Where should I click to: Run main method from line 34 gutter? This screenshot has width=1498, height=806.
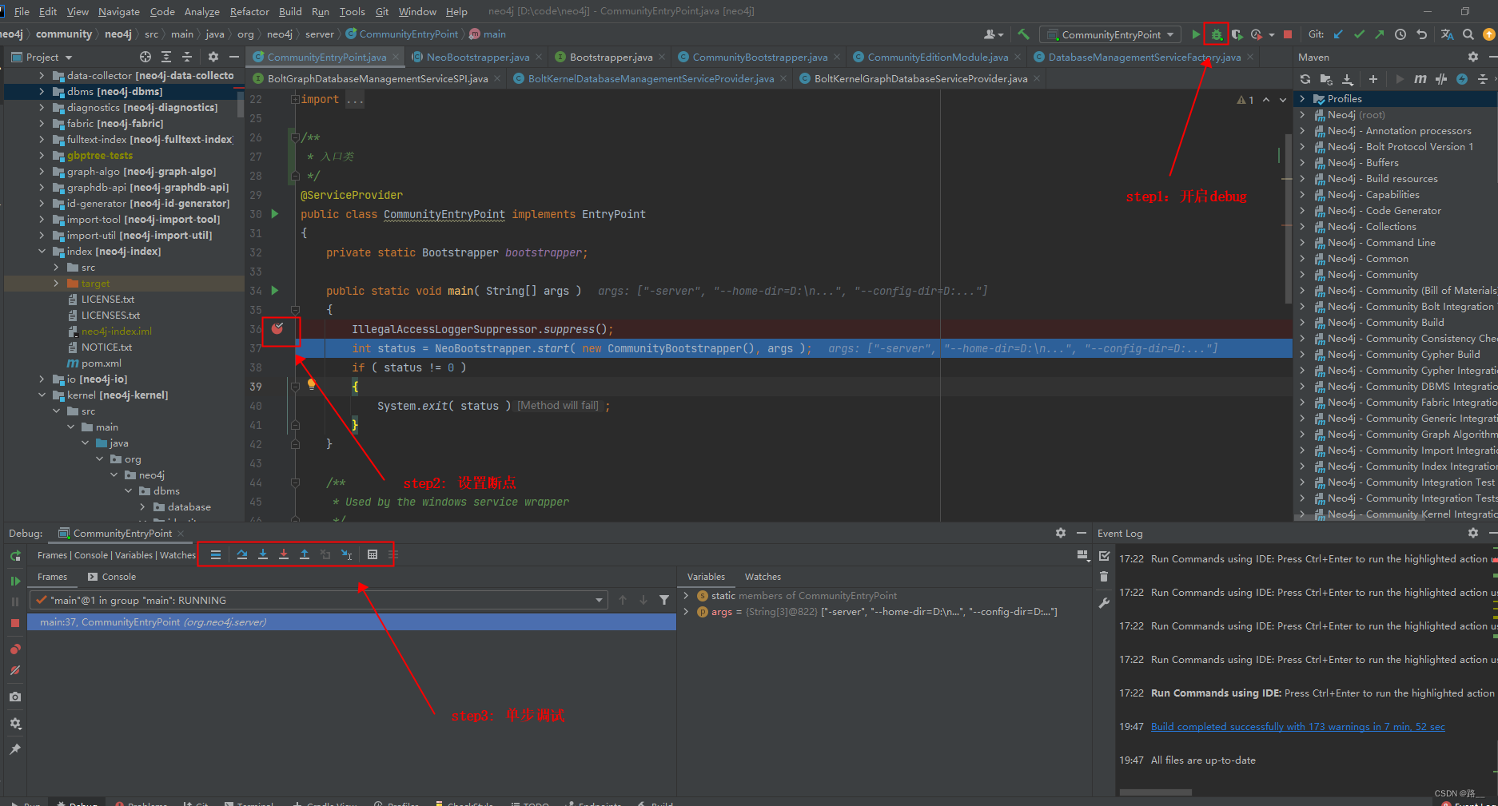(x=275, y=291)
